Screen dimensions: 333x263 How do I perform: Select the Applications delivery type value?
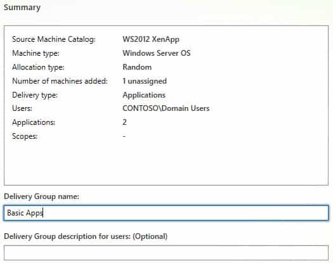point(144,95)
